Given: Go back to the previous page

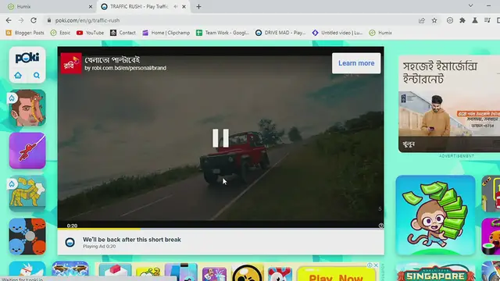Looking at the screenshot, I should 9,20.
